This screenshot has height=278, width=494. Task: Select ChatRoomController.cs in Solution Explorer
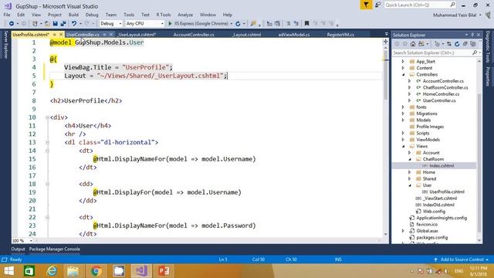tap(445, 87)
